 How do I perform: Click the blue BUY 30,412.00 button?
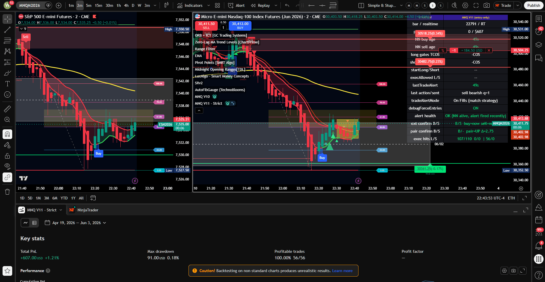[240, 26]
